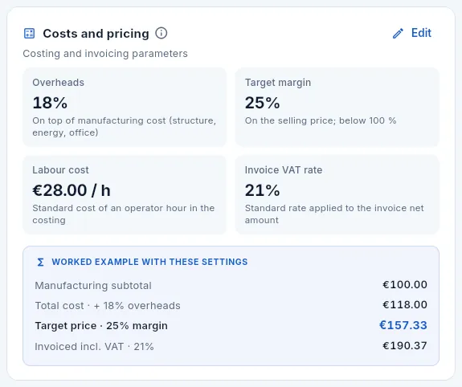
Task: Select the 21% VAT rate value
Action: point(263,190)
